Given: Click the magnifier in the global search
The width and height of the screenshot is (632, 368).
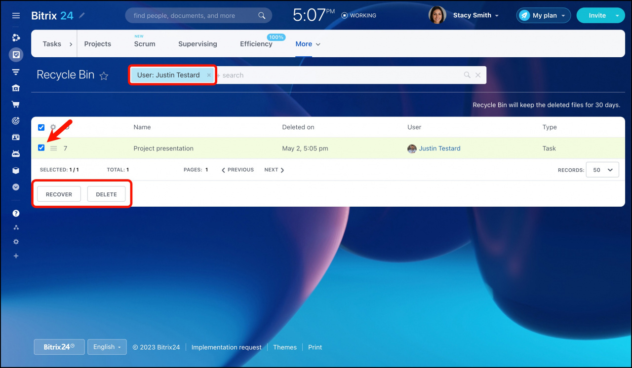Looking at the screenshot, I should pos(262,16).
